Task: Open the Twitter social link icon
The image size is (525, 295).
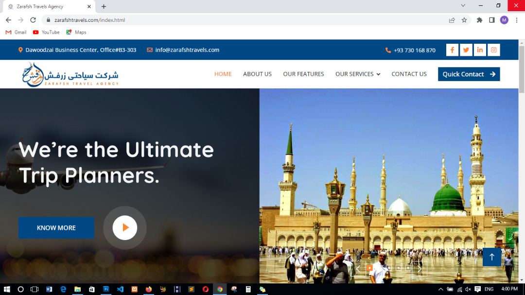Action: tap(466, 50)
